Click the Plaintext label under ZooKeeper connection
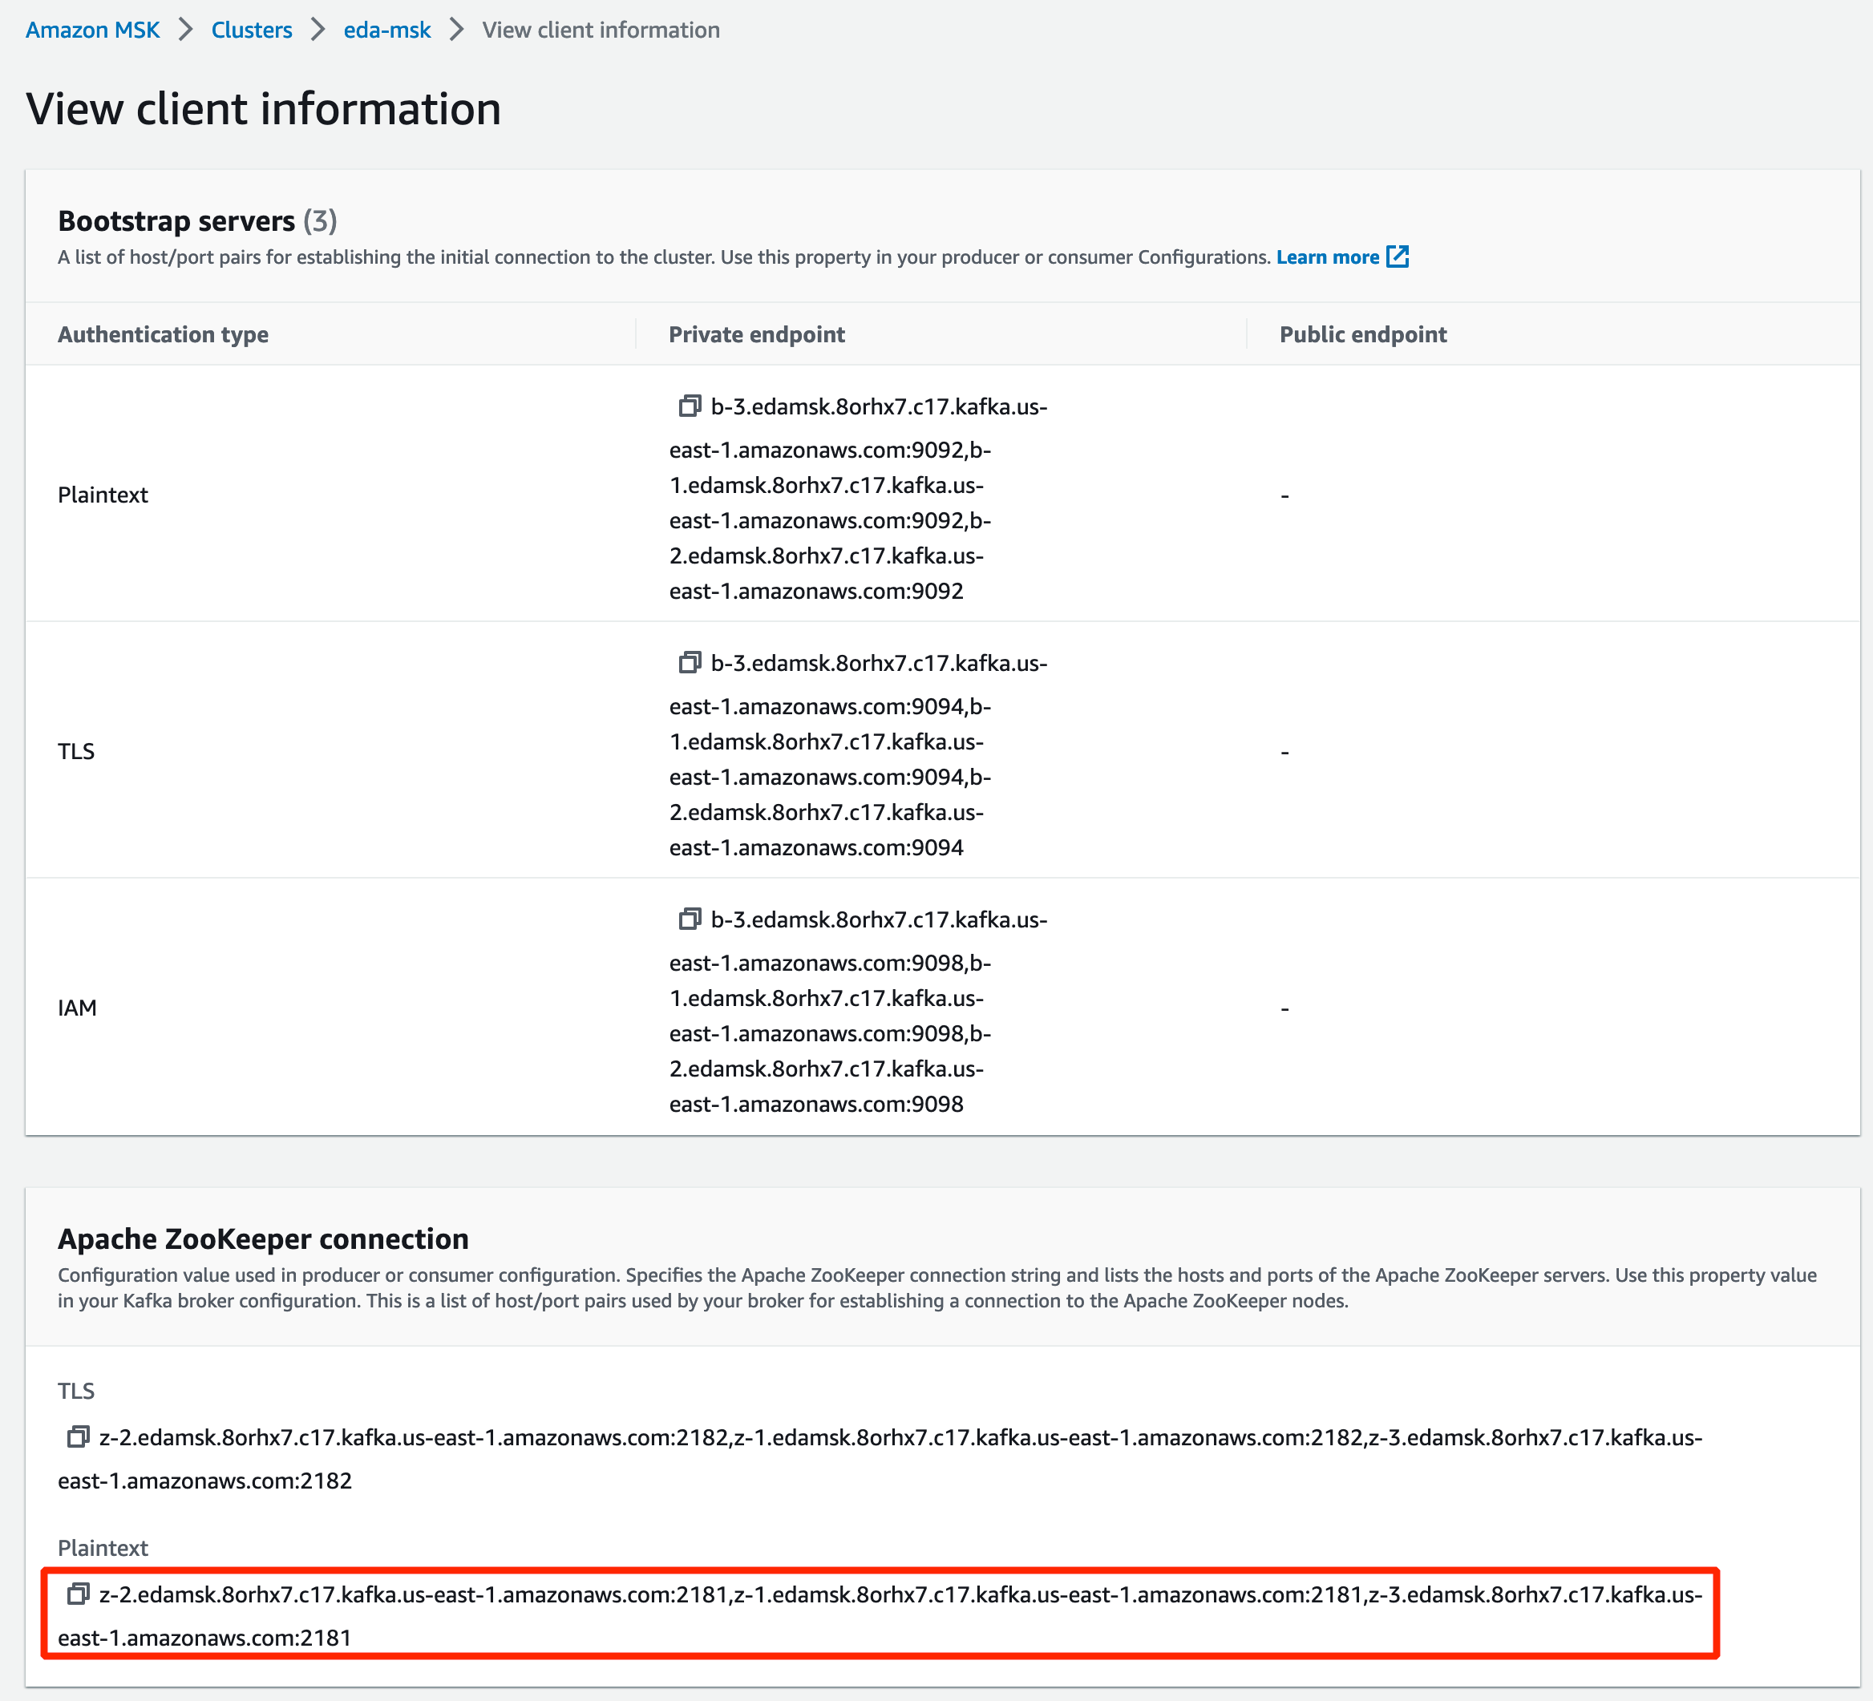The width and height of the screenshot is (1873, 1701). tap(103, 1548)
